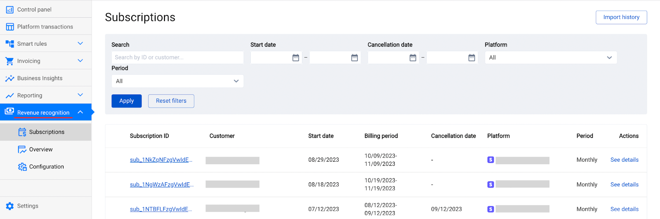Open the Period filter dropdown
This screenshot has height=219, width=660.
[x=177, y=81]
